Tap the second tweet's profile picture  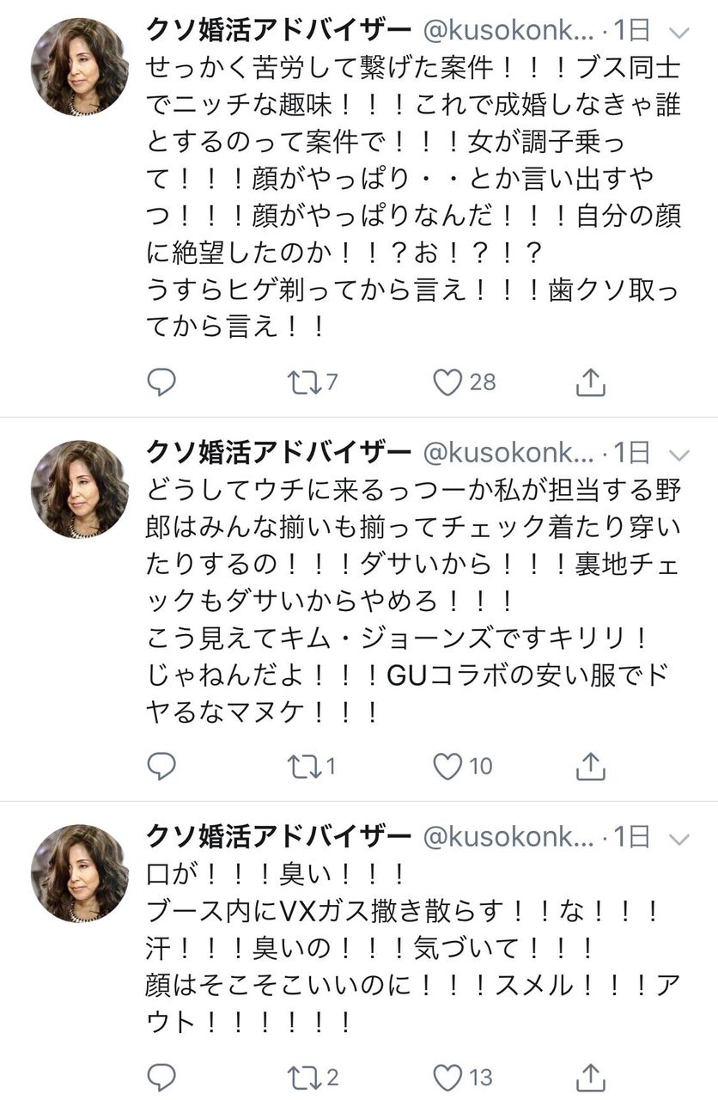point(79,489)
